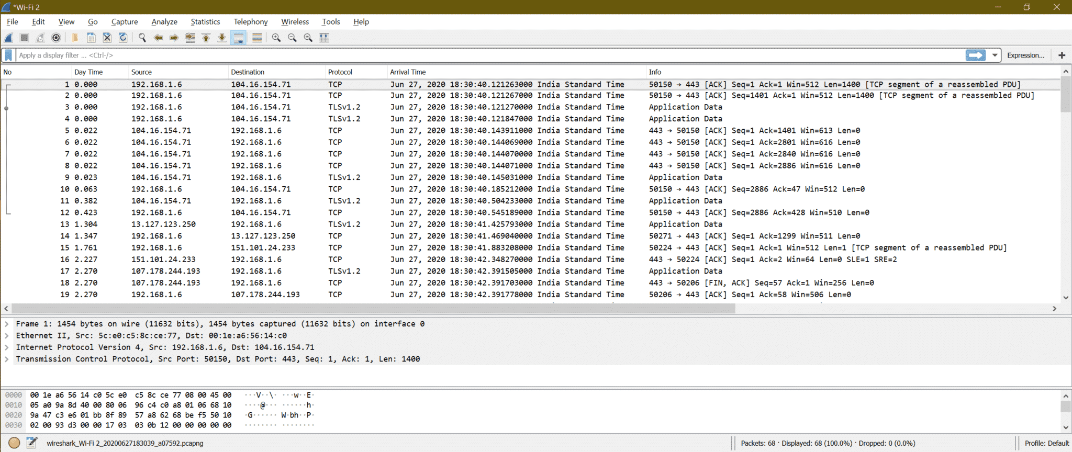Zoom out on packet text
Image resolution: width=1072 pixels, height=452 pixels.
point(292,38)
